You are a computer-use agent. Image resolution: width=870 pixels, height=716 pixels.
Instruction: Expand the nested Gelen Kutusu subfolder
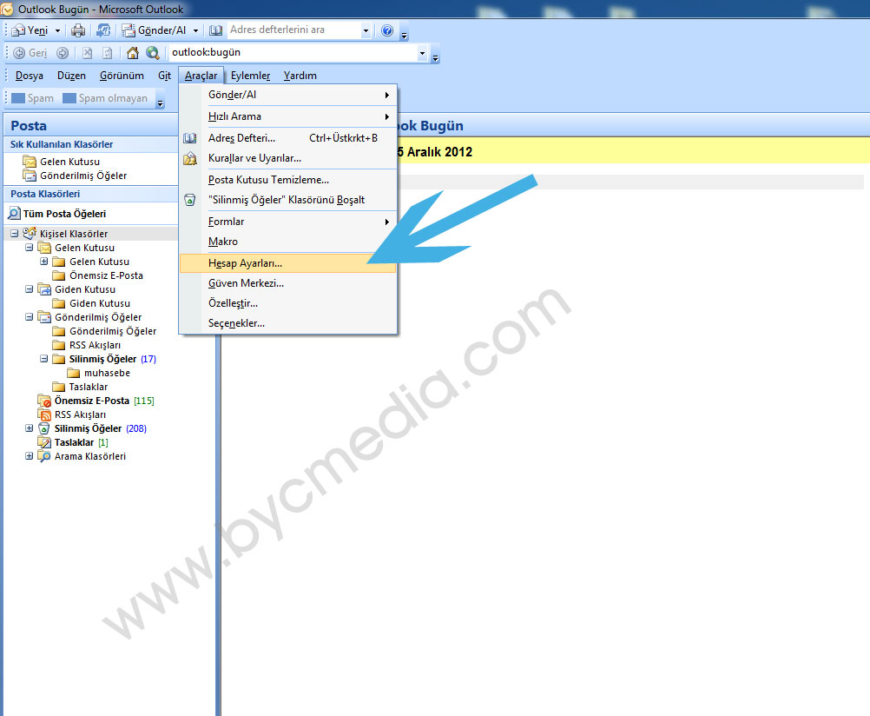(x=43, y=262)
